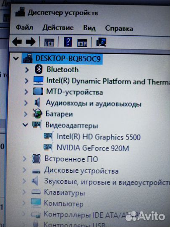Open Help via blue question mark icon
The image size is (170, 227).
click(68, 42)
